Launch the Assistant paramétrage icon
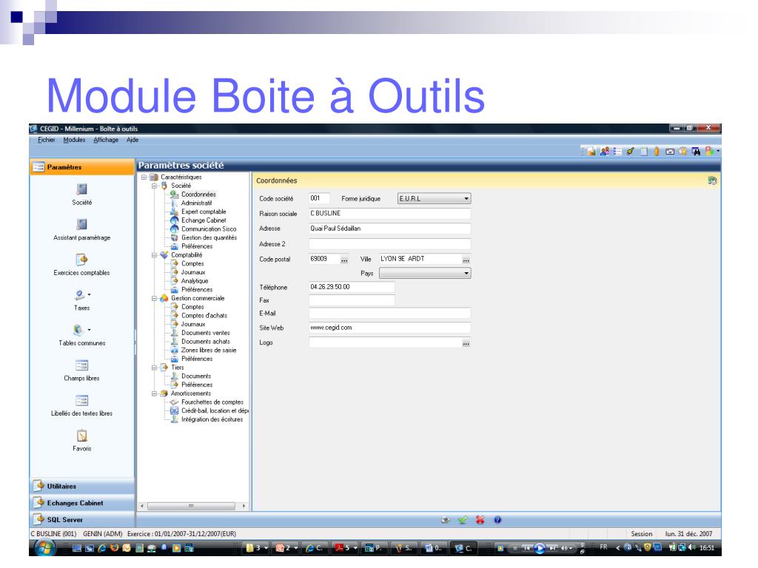 point(81,225)
